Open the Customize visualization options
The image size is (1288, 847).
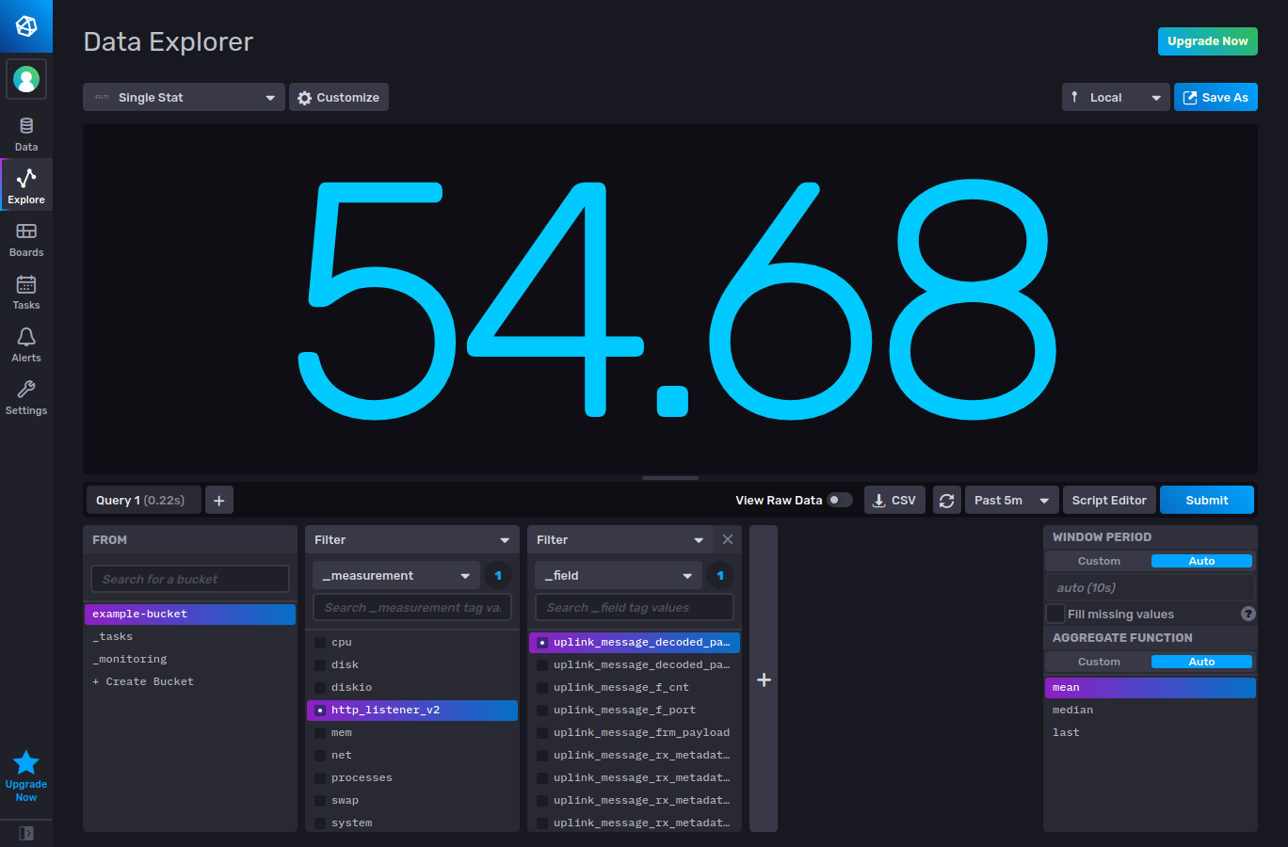pos(338,97)
